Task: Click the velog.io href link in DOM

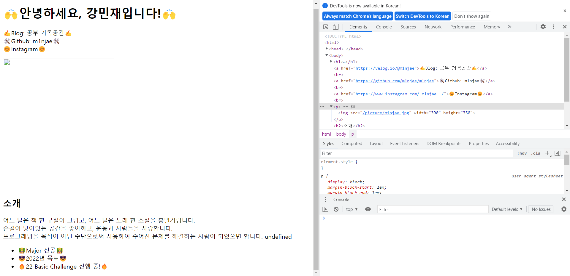Action: tap(385, 68)
